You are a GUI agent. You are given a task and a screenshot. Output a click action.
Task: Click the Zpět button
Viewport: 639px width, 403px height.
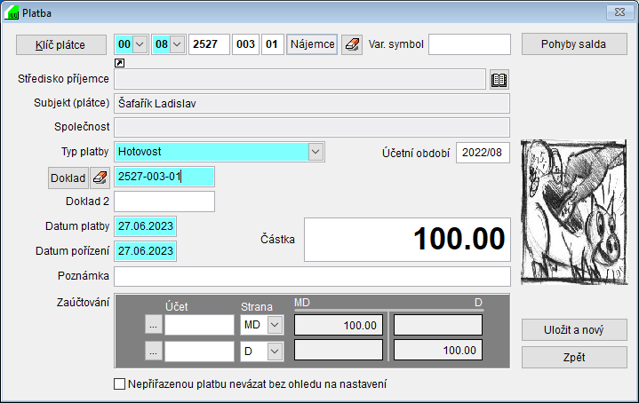[573, 357]
